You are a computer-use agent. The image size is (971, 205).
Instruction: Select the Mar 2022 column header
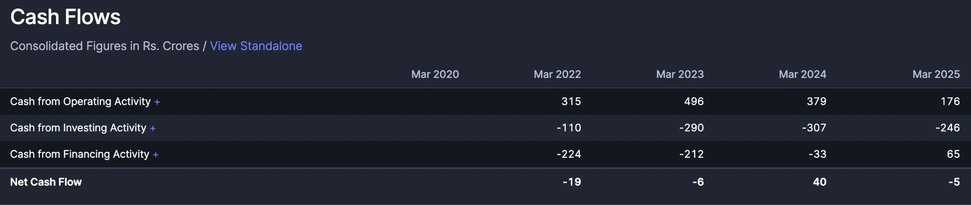557,74
